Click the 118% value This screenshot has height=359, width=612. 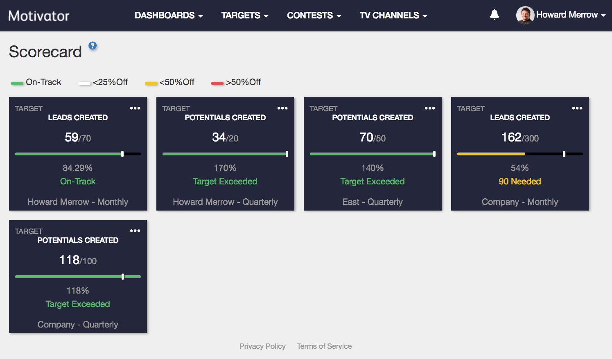[78, 291]
